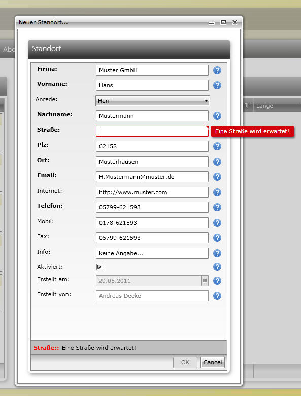Click help icon for Erstellt von field
Image resolution: width=301 pixels, height=396 pixels.
[217, 296]
